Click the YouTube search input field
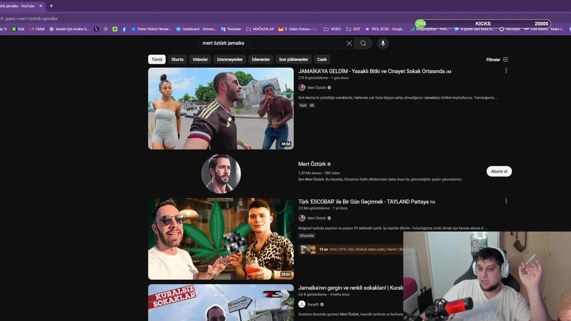The image size is (571, 321). [273, 43]
